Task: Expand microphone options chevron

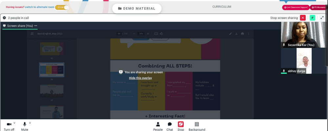Action: (30, 123)
